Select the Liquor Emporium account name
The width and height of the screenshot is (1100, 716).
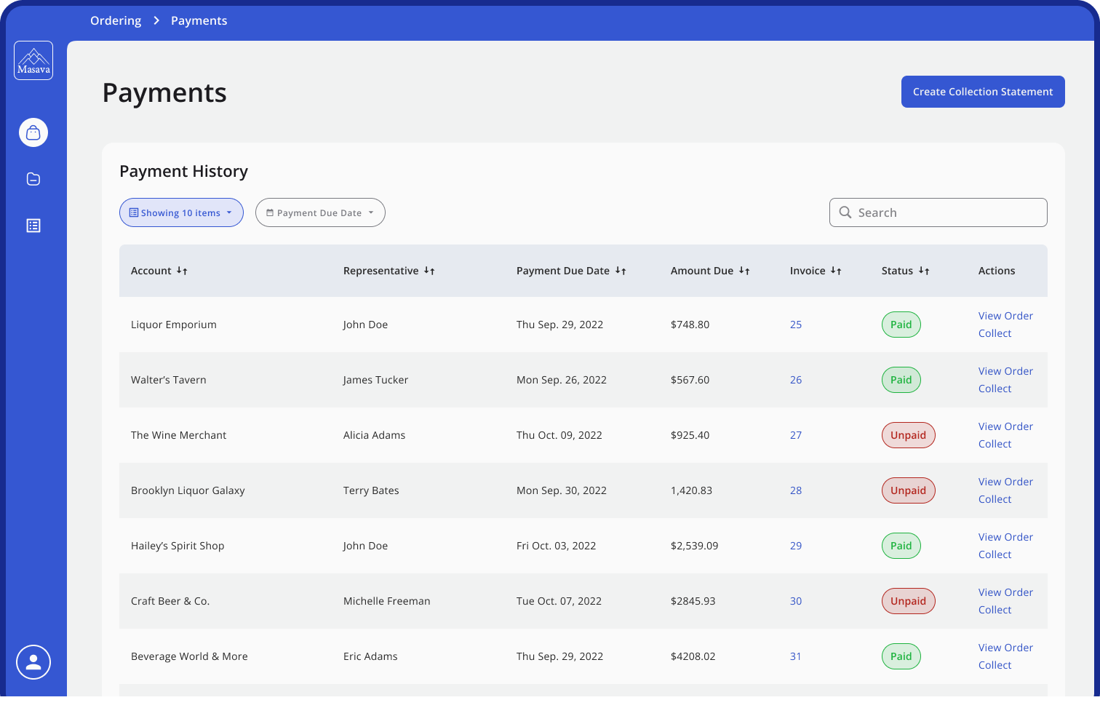coord(174,325)
